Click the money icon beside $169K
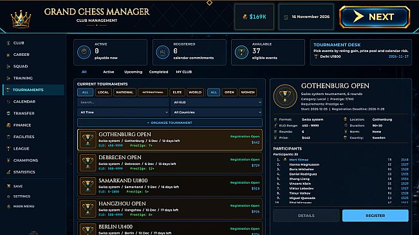The image size is (419, 235). click(245, 17)
